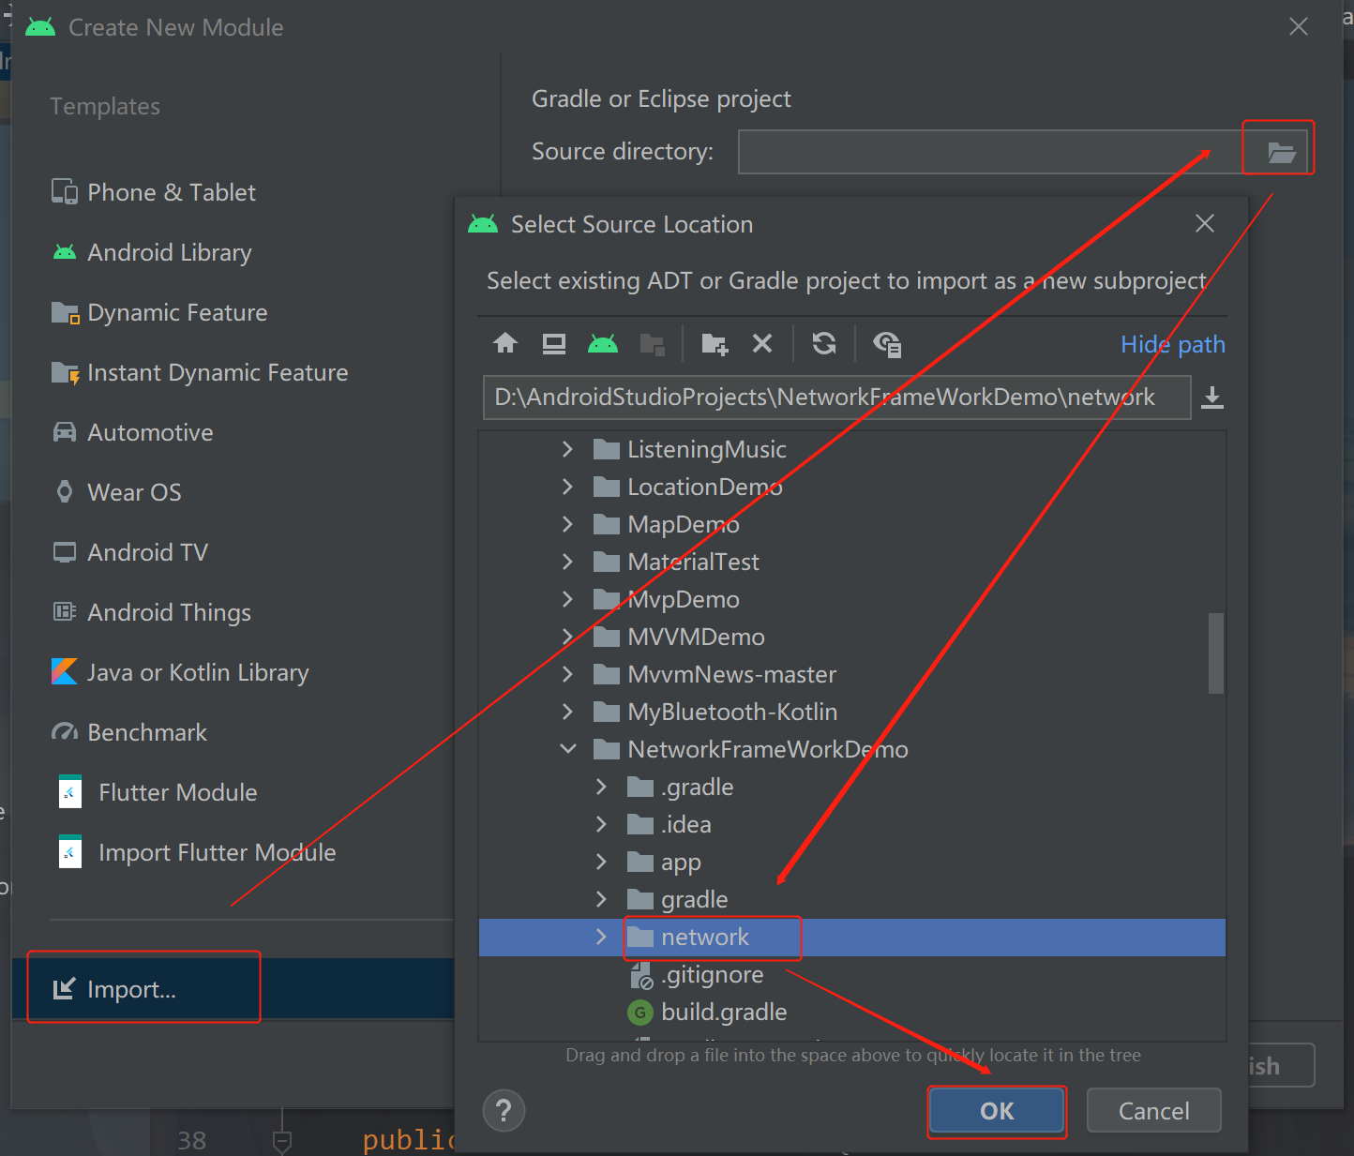This screenshot has width=1354, height=1156.
Task: Click the Desktop directory toolbar icon
Action: click(554, 343)
